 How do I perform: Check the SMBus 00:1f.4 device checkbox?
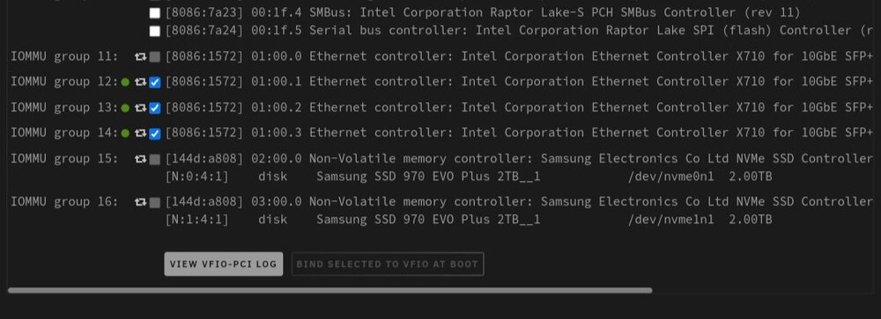pyautogui.click(x=154, y=13)
